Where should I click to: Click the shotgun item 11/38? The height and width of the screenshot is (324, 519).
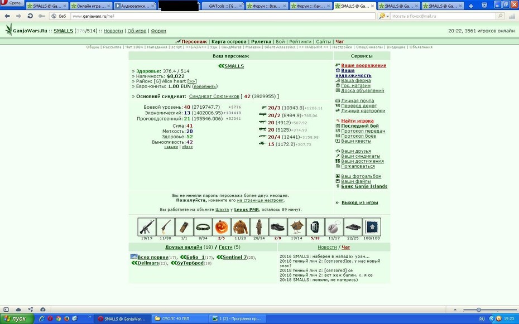point(166,227)
